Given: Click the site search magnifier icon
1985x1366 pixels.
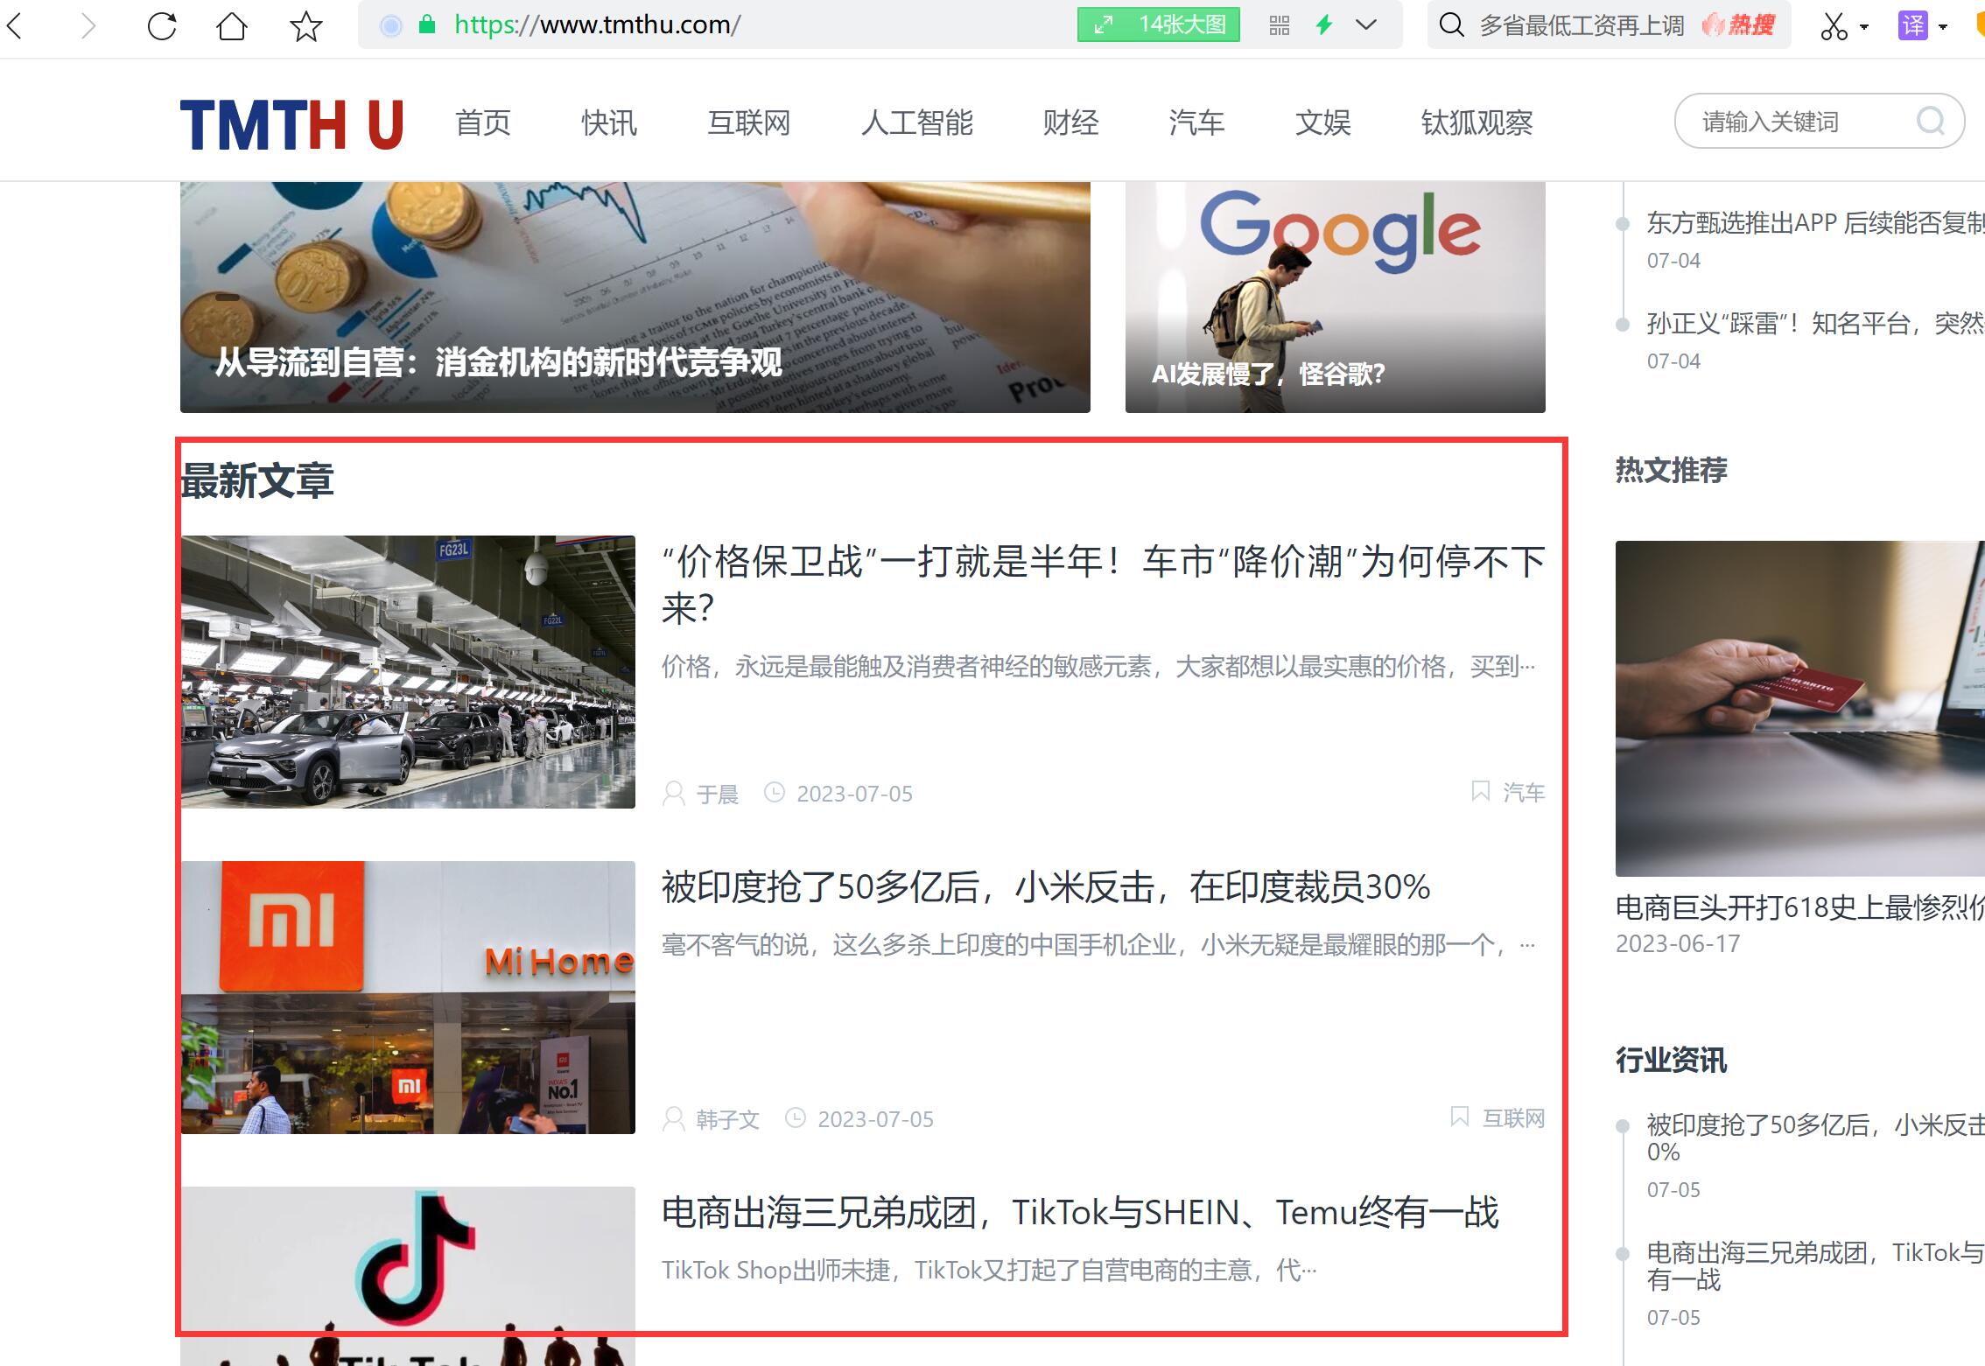Looking at the screenshot, I should point(1931,121).
